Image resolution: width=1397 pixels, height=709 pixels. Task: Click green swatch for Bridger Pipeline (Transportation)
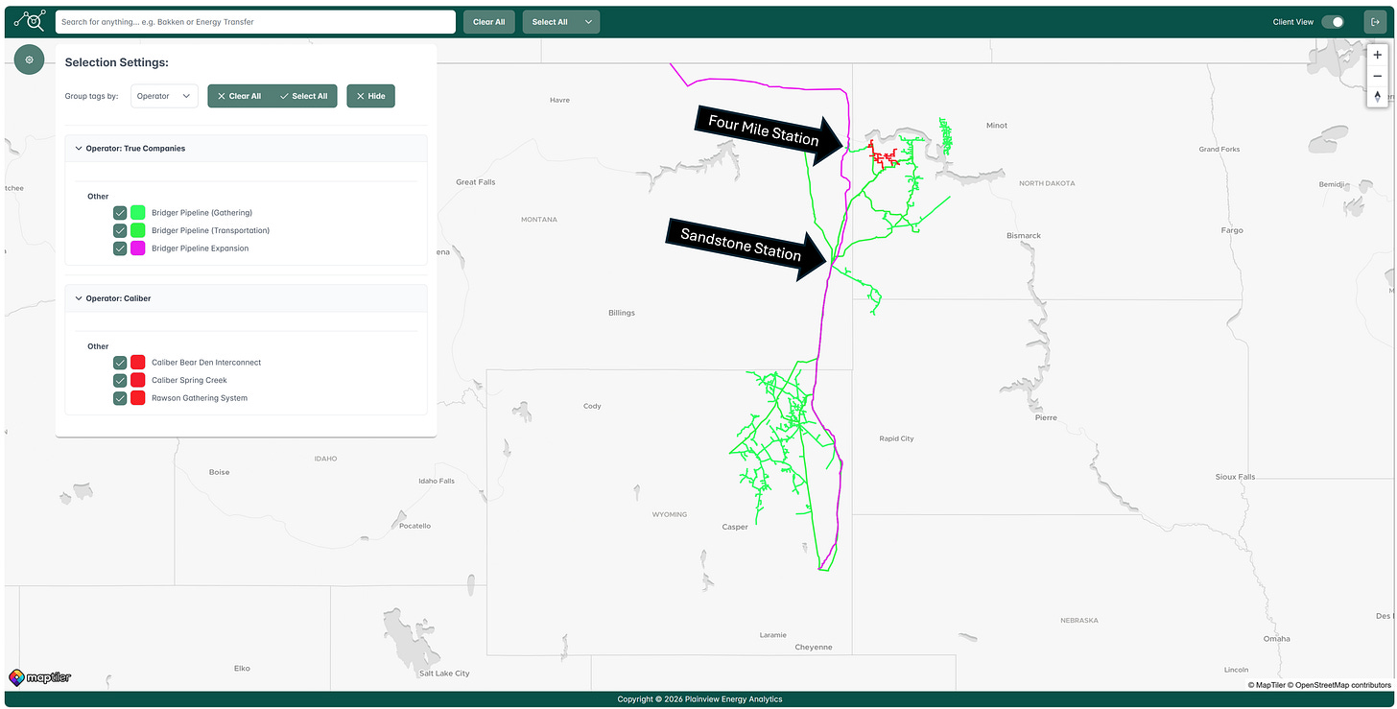tap(138, 230)
